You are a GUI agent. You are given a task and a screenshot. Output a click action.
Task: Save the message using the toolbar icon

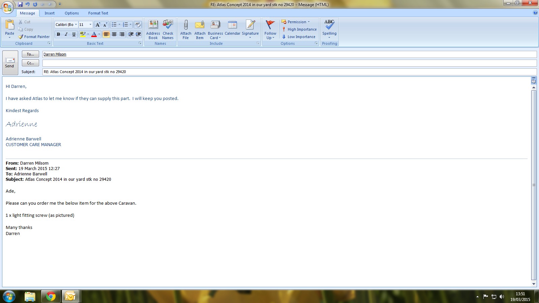pyautogui.click(x=20, y=4)
